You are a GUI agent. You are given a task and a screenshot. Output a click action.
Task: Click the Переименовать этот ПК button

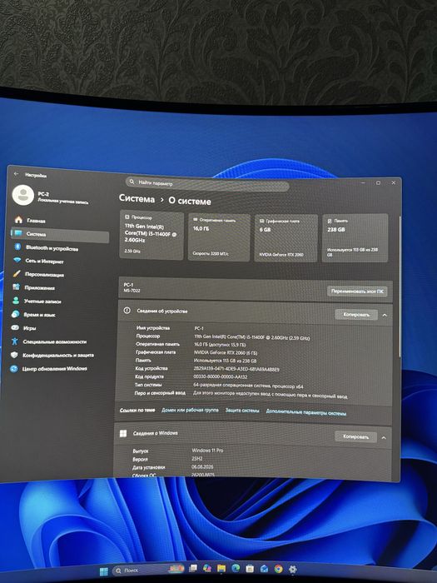pos(357,291)
